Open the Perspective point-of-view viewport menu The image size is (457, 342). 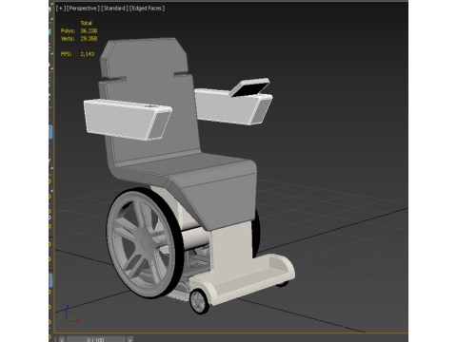click(83, 9)
